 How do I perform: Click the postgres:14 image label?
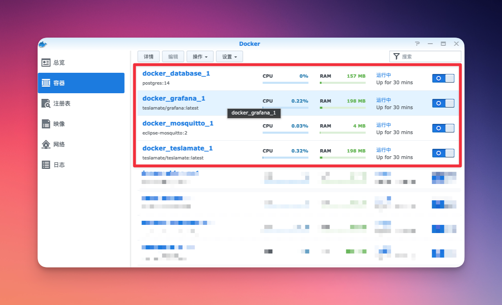[x=156, y=83]
